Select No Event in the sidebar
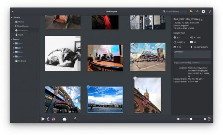 pos(22,61)
